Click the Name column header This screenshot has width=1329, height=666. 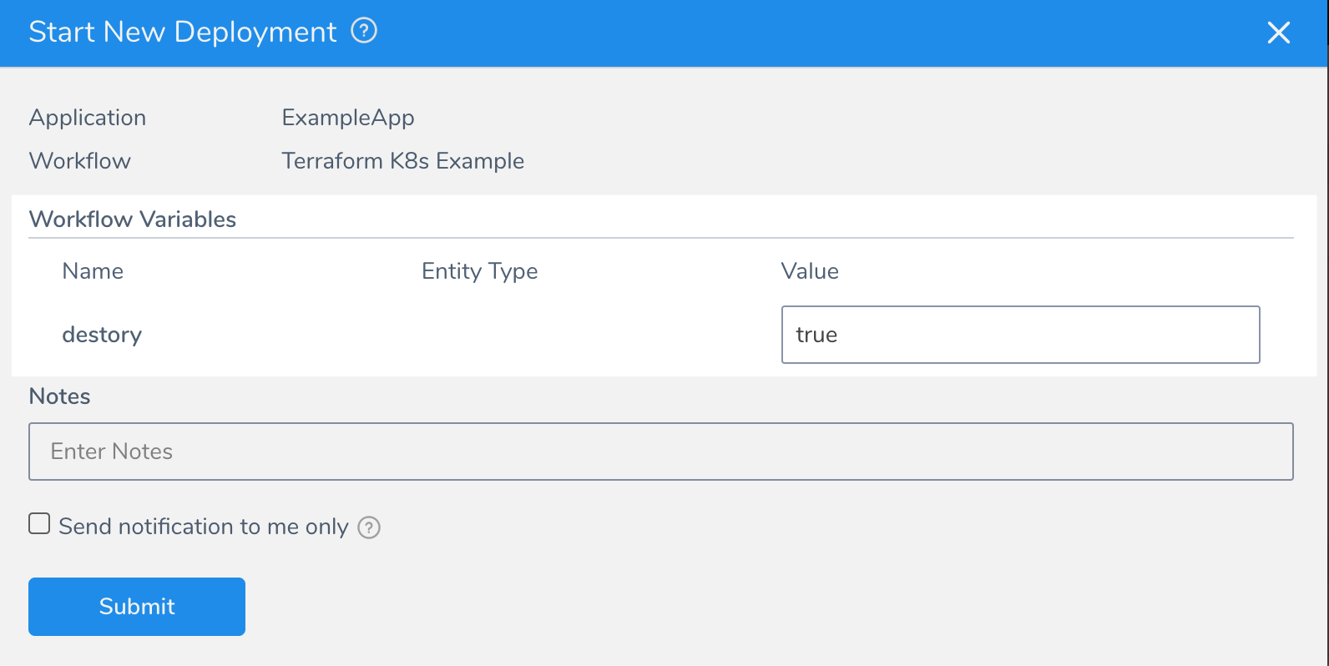pos(93,271)
